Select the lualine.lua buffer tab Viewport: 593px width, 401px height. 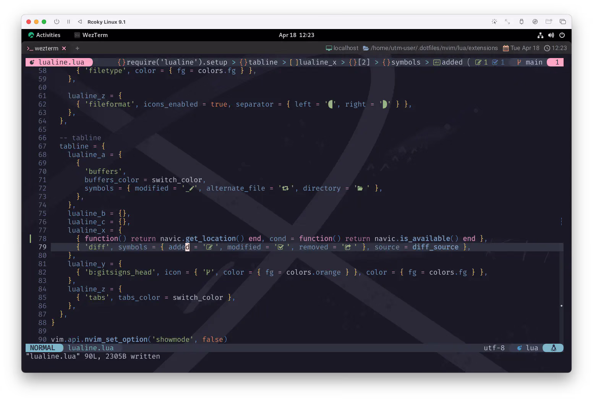coord(59,62)
